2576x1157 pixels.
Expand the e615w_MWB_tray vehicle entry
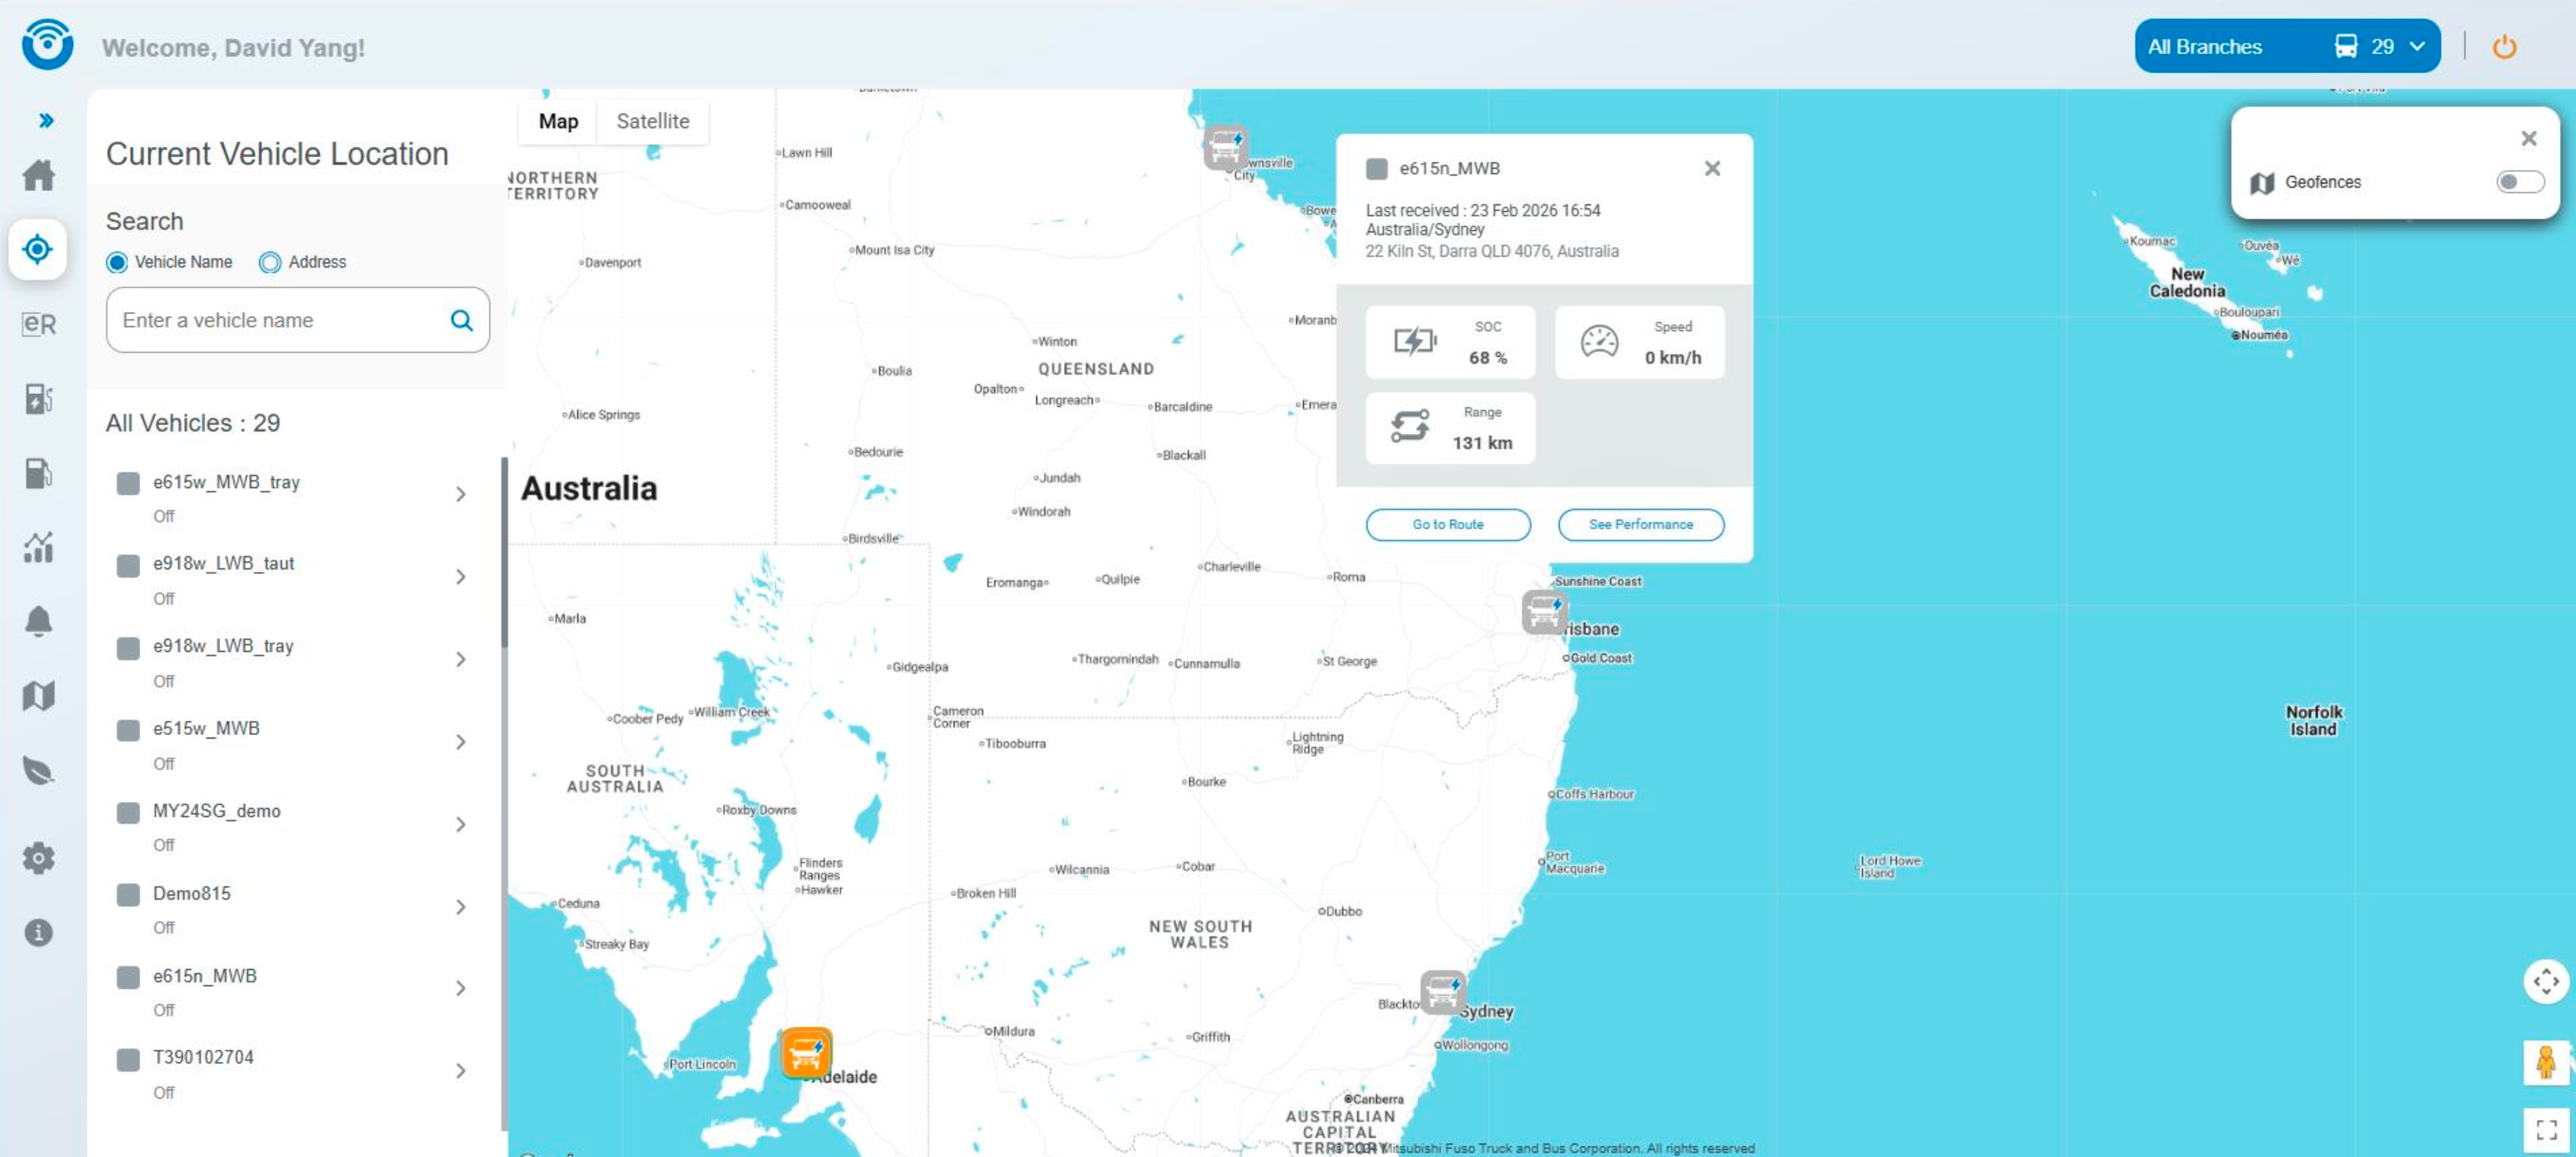tap(460, 494)
